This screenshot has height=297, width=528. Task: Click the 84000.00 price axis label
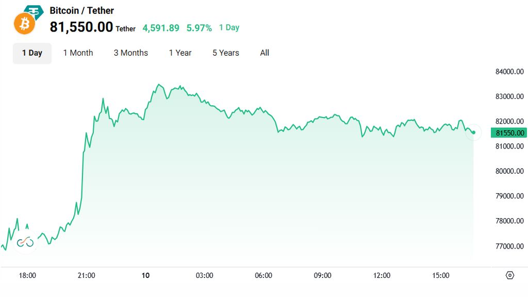(509, 72)
